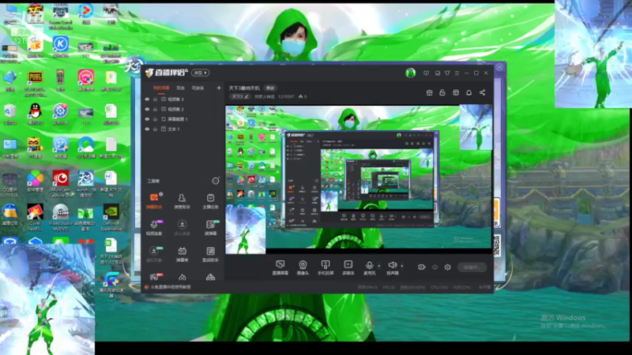Open the feedback message icon in title bar
The height and width of the screenshot is (355, 632).
tap(426, 73)
